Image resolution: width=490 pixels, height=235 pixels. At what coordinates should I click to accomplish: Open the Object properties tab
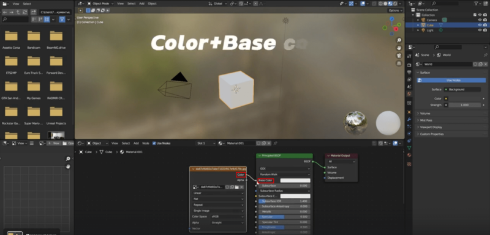(x=409, y=112)
